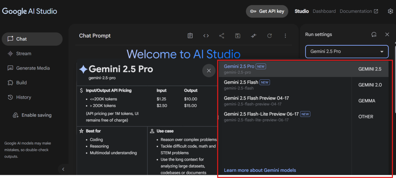Click the Use case heading
396x178 pixels.
[x=165, y=131]
